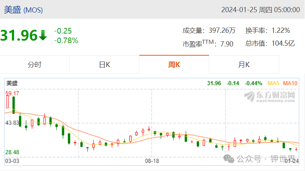Click the 成交量 397.26万 value

click(222, 31)
